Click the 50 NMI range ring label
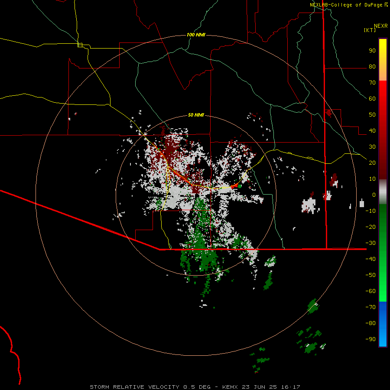 pyautogui.click(x=196, y=115)
